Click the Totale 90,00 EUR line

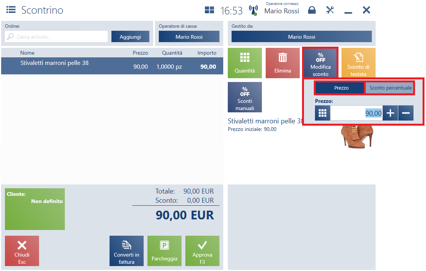185,191
